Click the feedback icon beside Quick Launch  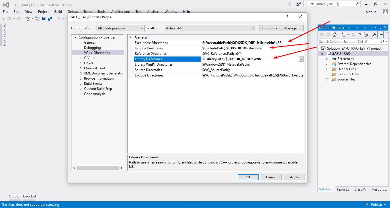[x=299, y=4]
